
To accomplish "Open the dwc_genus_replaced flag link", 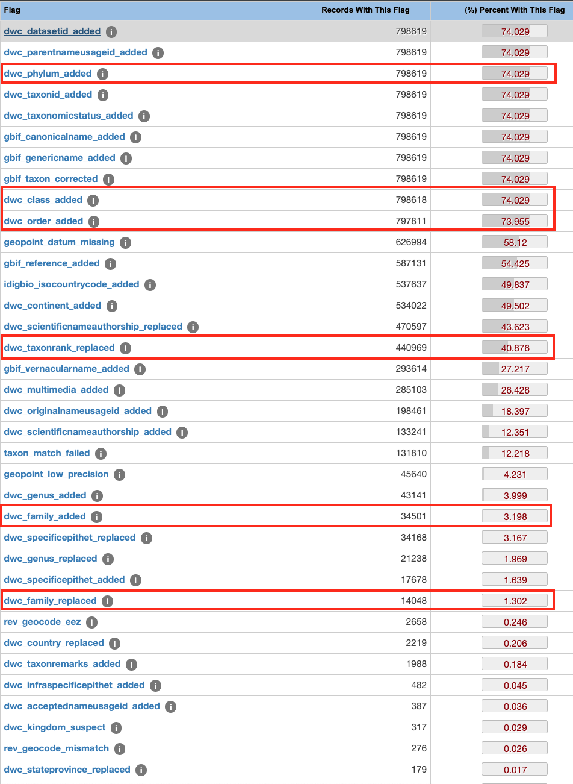I will point(51,559).
